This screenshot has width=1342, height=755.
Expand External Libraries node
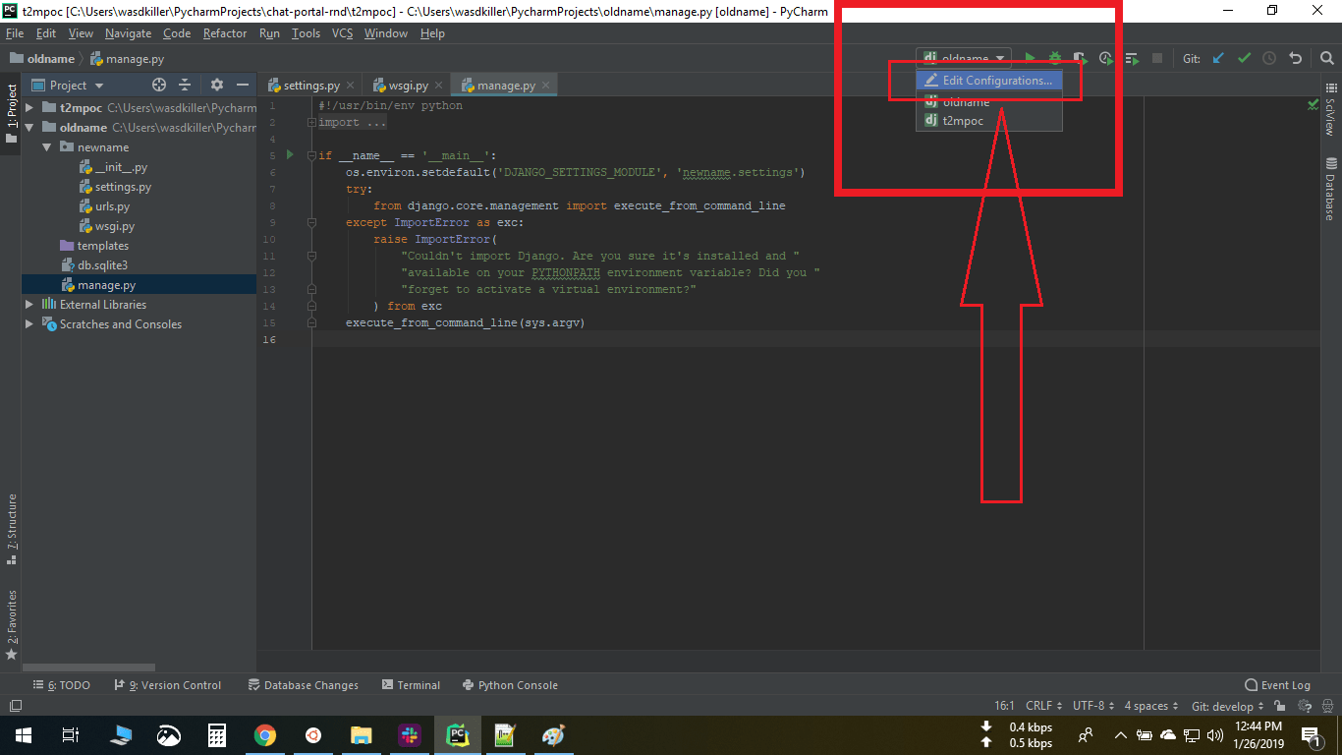(29, 305)
